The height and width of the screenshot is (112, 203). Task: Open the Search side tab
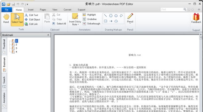4,82
